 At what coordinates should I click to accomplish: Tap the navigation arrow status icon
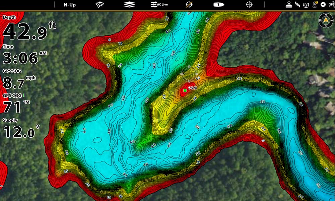pyautogui.click(x=323, y=4)
